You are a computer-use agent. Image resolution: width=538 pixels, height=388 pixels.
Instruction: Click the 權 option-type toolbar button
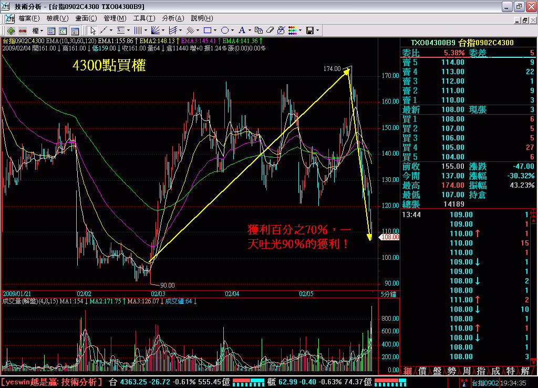click(35, 31)
